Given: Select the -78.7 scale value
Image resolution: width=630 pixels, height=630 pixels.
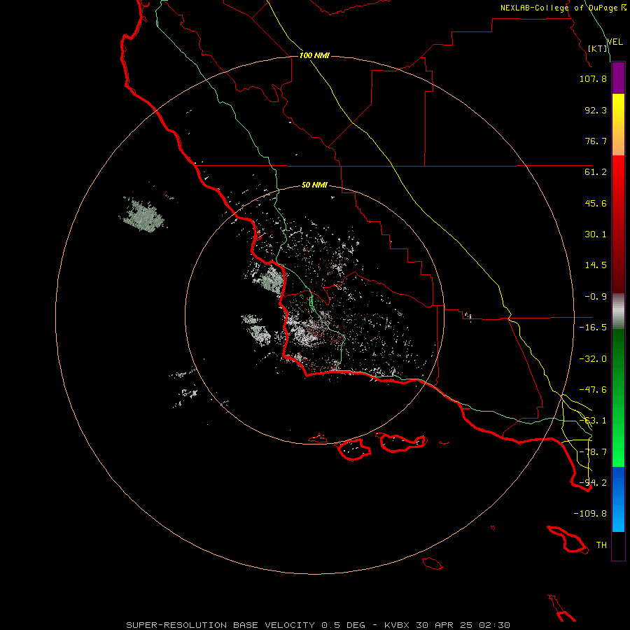Looking at the screenshot, I should [593, 452].
